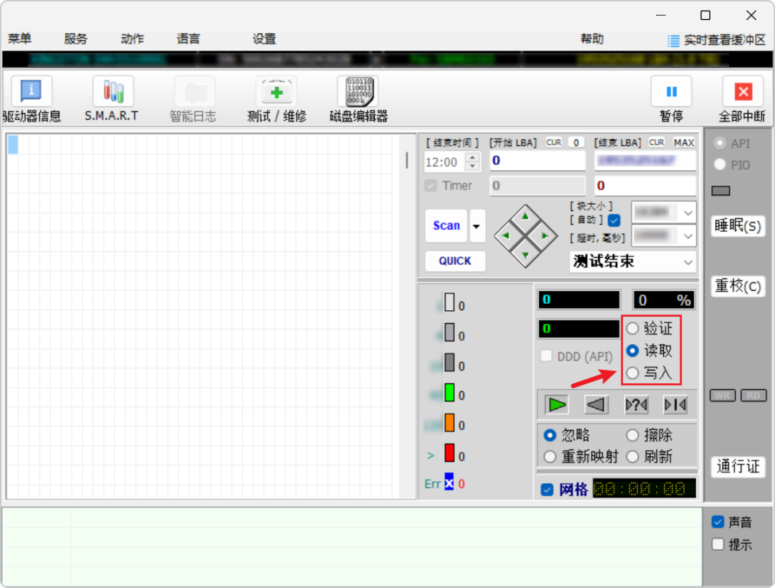Open the 设置 menu
The height and width of the screenshot is (588, 775).
pyautogui.click(x=264, y=39)
